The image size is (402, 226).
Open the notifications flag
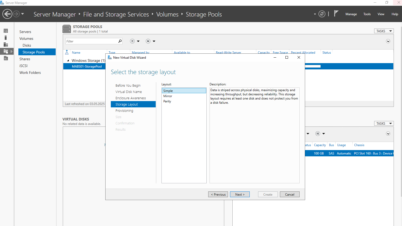coord(336,13)
